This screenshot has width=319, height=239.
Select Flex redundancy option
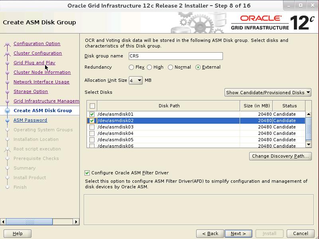[131, 67]
